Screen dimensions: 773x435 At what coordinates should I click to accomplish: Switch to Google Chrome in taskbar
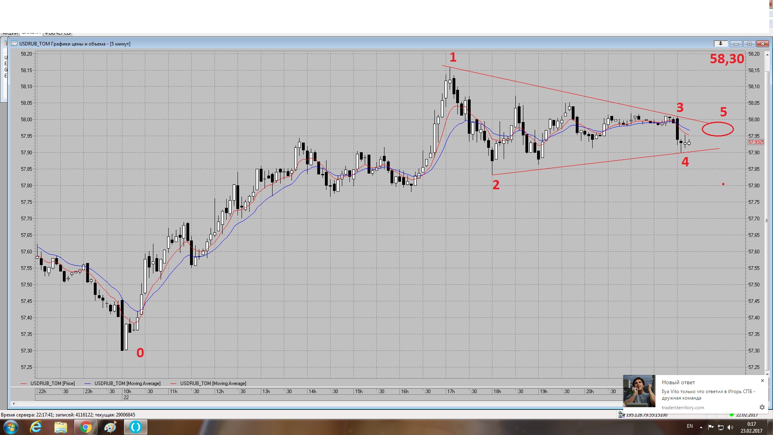[x=85, y=427]
